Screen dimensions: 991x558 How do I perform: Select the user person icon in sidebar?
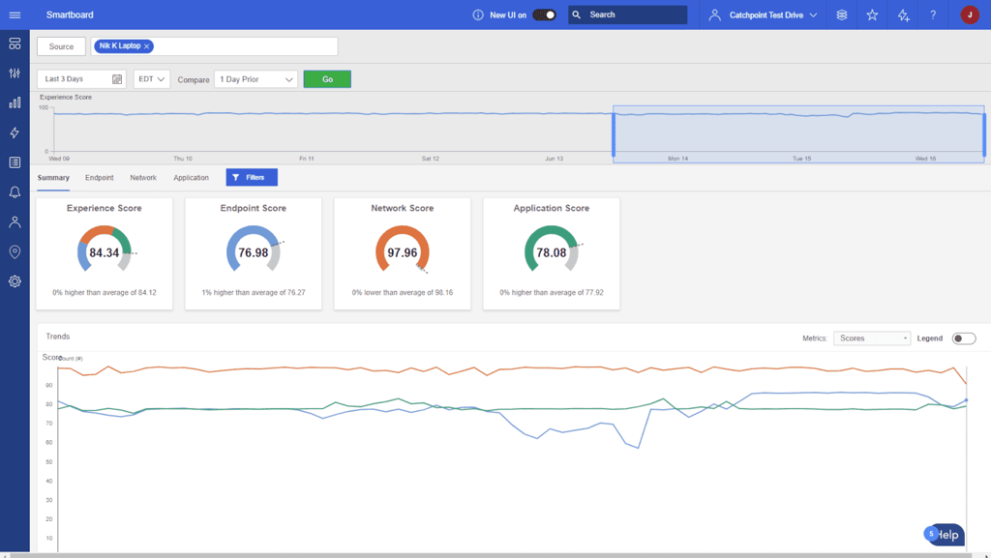[x=13, y=220]
